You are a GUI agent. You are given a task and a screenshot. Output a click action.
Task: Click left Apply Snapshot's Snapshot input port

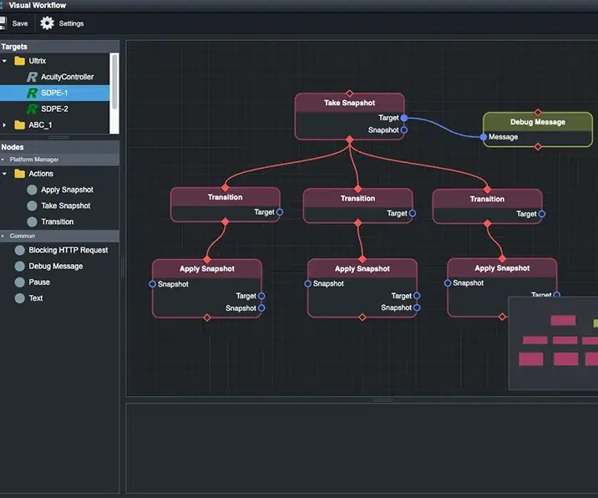coord(153,284)
